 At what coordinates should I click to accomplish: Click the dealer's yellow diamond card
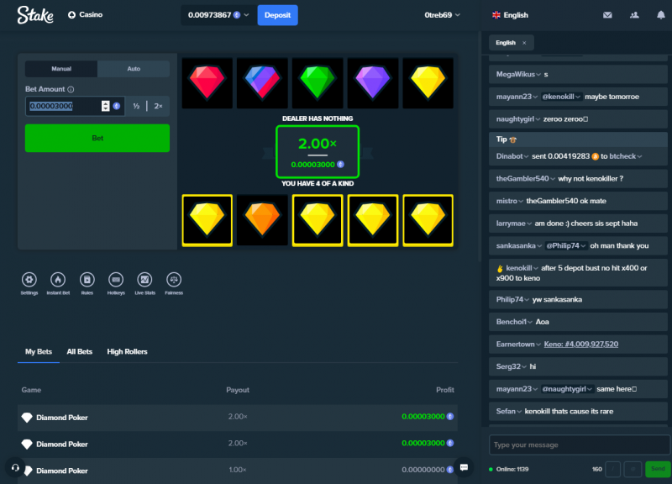[428, 83]
